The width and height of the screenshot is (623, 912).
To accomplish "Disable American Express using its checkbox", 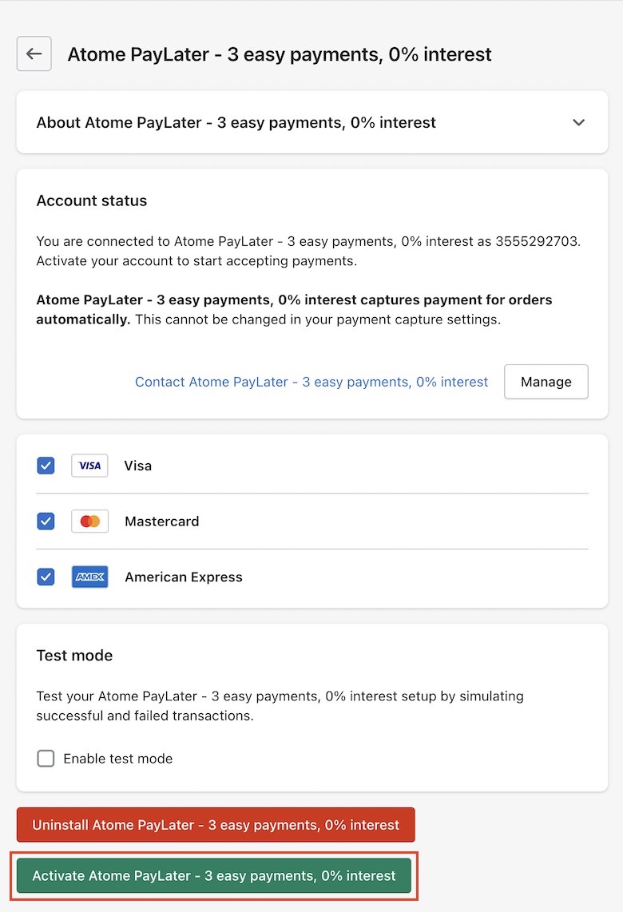I will click(46, 577).
